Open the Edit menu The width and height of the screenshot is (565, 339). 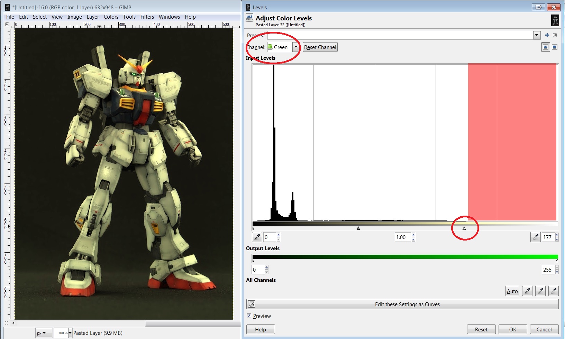coord(24,17)
